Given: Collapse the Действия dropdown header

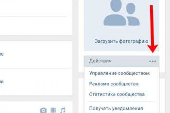Looking at the screenshot, I should click(x=113, y=61).
